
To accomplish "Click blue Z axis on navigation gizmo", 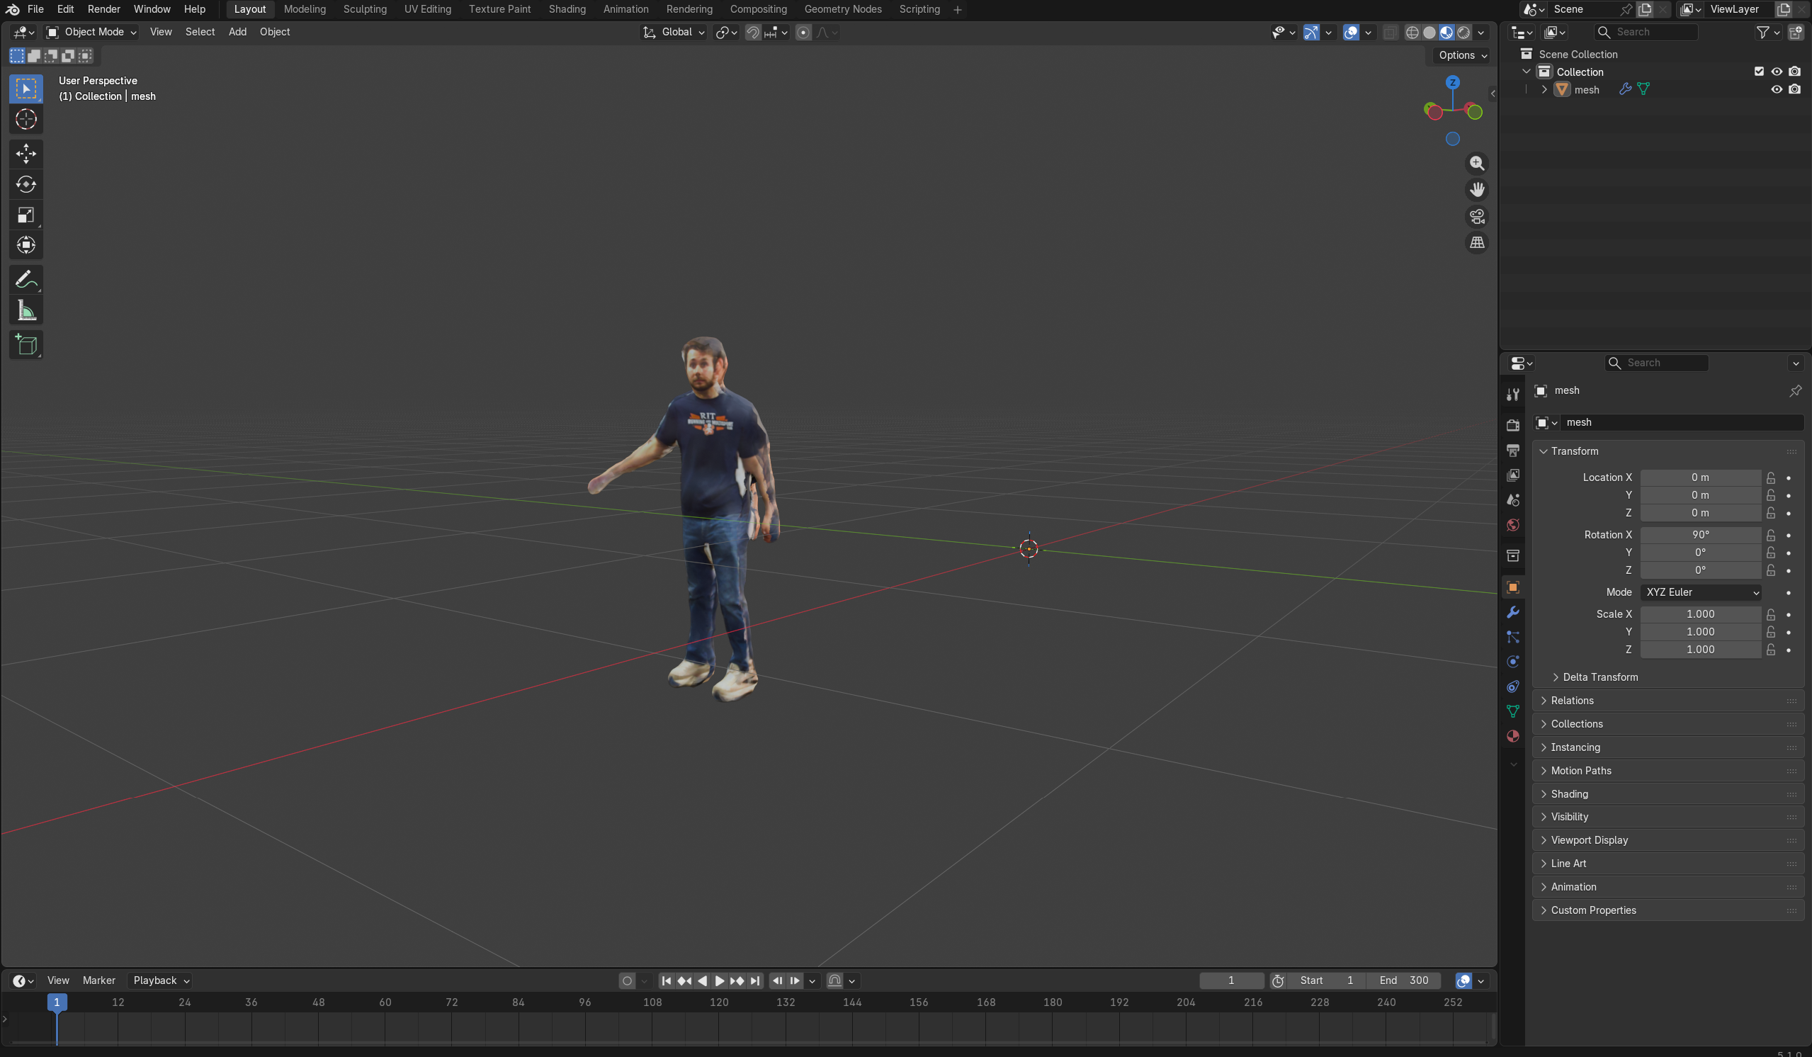I will pos(1452,83).
